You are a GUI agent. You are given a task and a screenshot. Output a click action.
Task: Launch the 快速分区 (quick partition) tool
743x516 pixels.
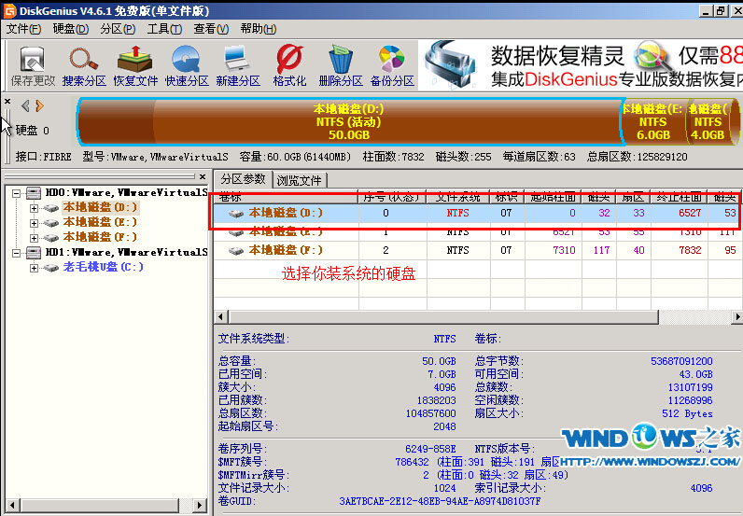pyautogui.click(x=187, y=66)
